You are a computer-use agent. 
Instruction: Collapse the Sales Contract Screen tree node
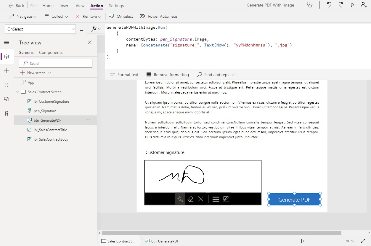(18, 92)
